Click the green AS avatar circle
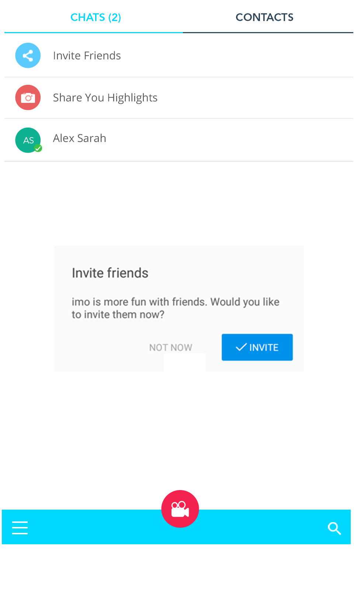This screenshot has height=590, width=354. point(27,139)
